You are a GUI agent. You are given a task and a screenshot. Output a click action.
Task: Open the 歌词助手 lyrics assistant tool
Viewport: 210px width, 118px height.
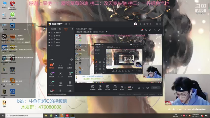[x=70, y=83]
